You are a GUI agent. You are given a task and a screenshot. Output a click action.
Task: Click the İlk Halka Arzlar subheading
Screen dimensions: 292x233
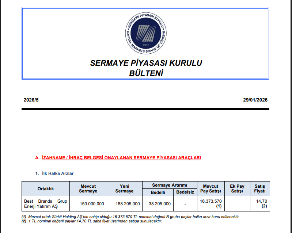coord(58,173)
